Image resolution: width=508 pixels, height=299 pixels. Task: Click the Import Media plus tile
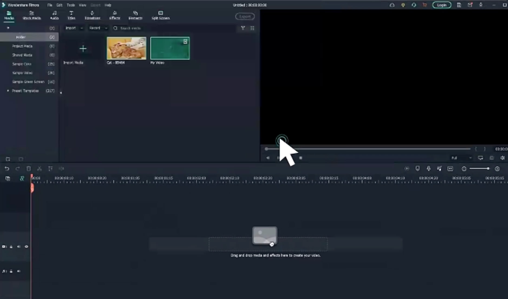pyautogui.click(x=83, y=49)
